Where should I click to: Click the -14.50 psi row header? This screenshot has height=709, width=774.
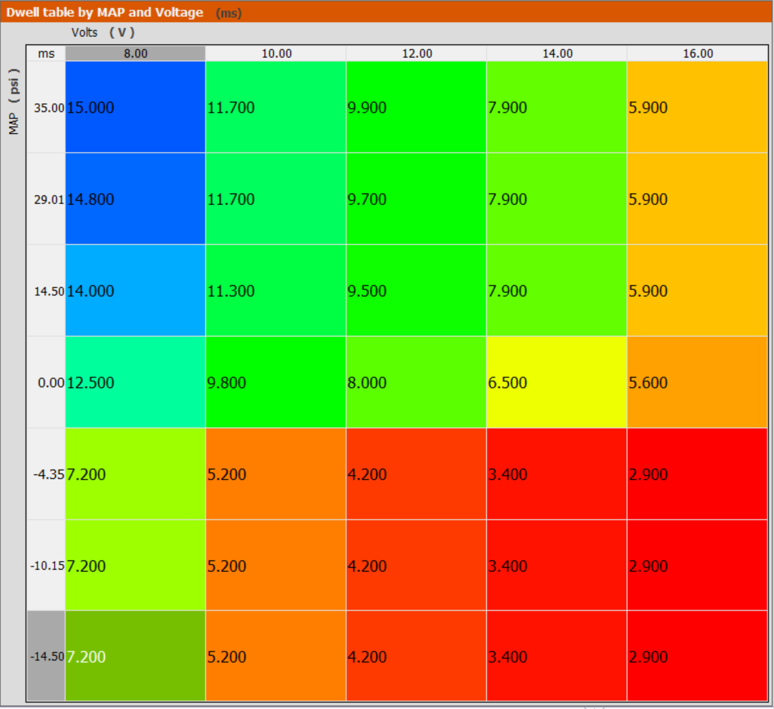[x=47, y=656]
